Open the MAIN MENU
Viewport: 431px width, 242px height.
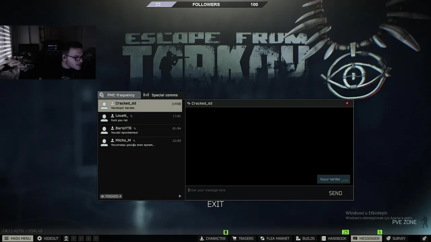pyautogui.click(x=17, y=238)
